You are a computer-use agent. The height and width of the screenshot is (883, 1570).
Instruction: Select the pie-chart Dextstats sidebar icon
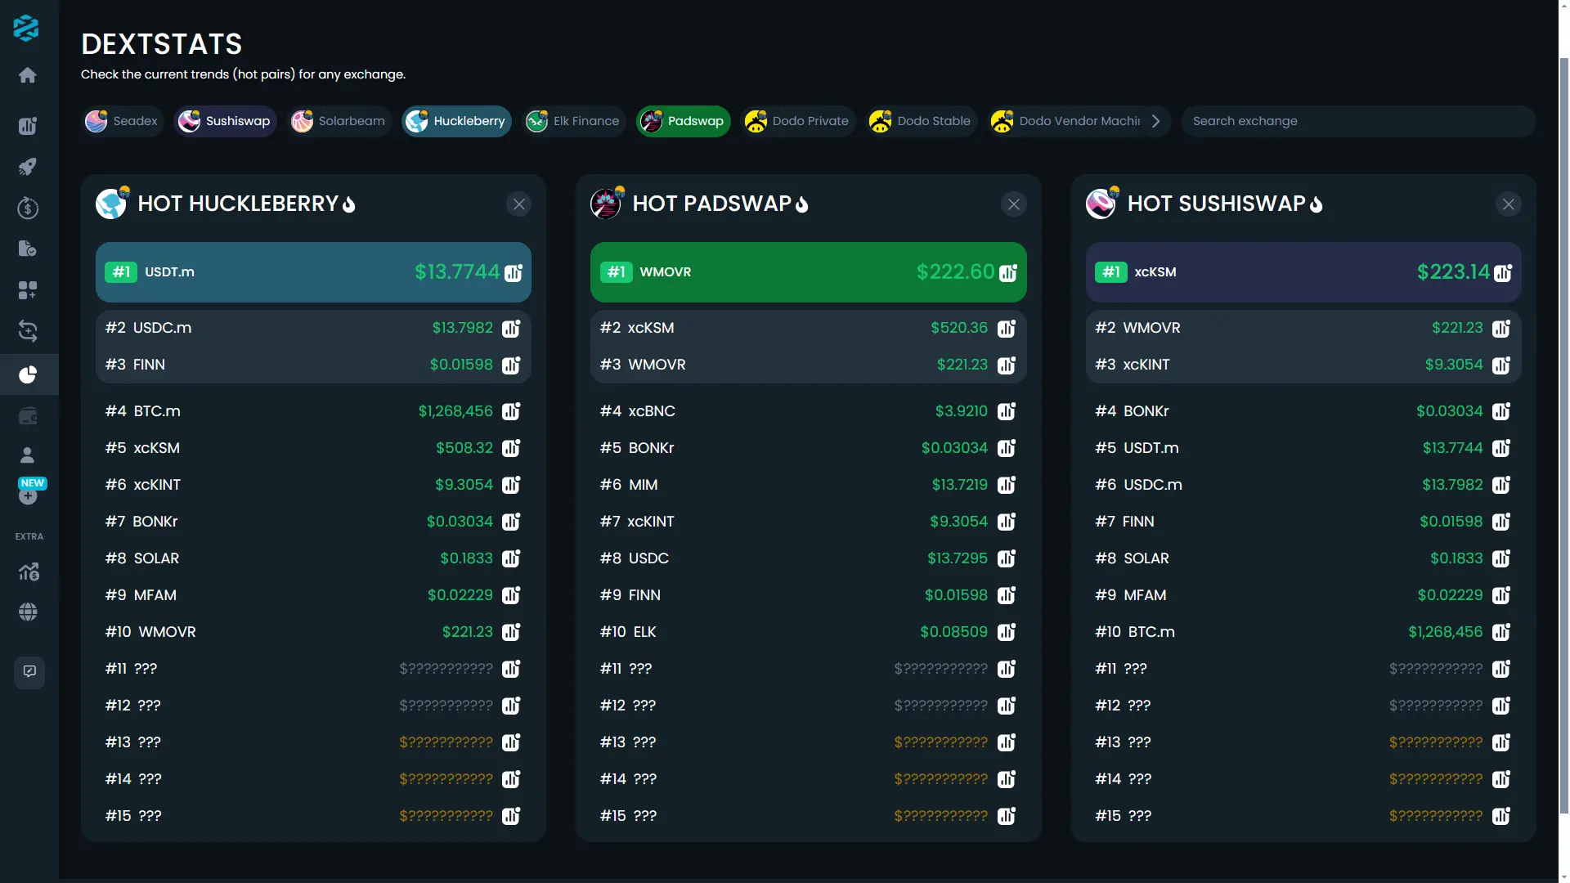[x=28, y=374]
